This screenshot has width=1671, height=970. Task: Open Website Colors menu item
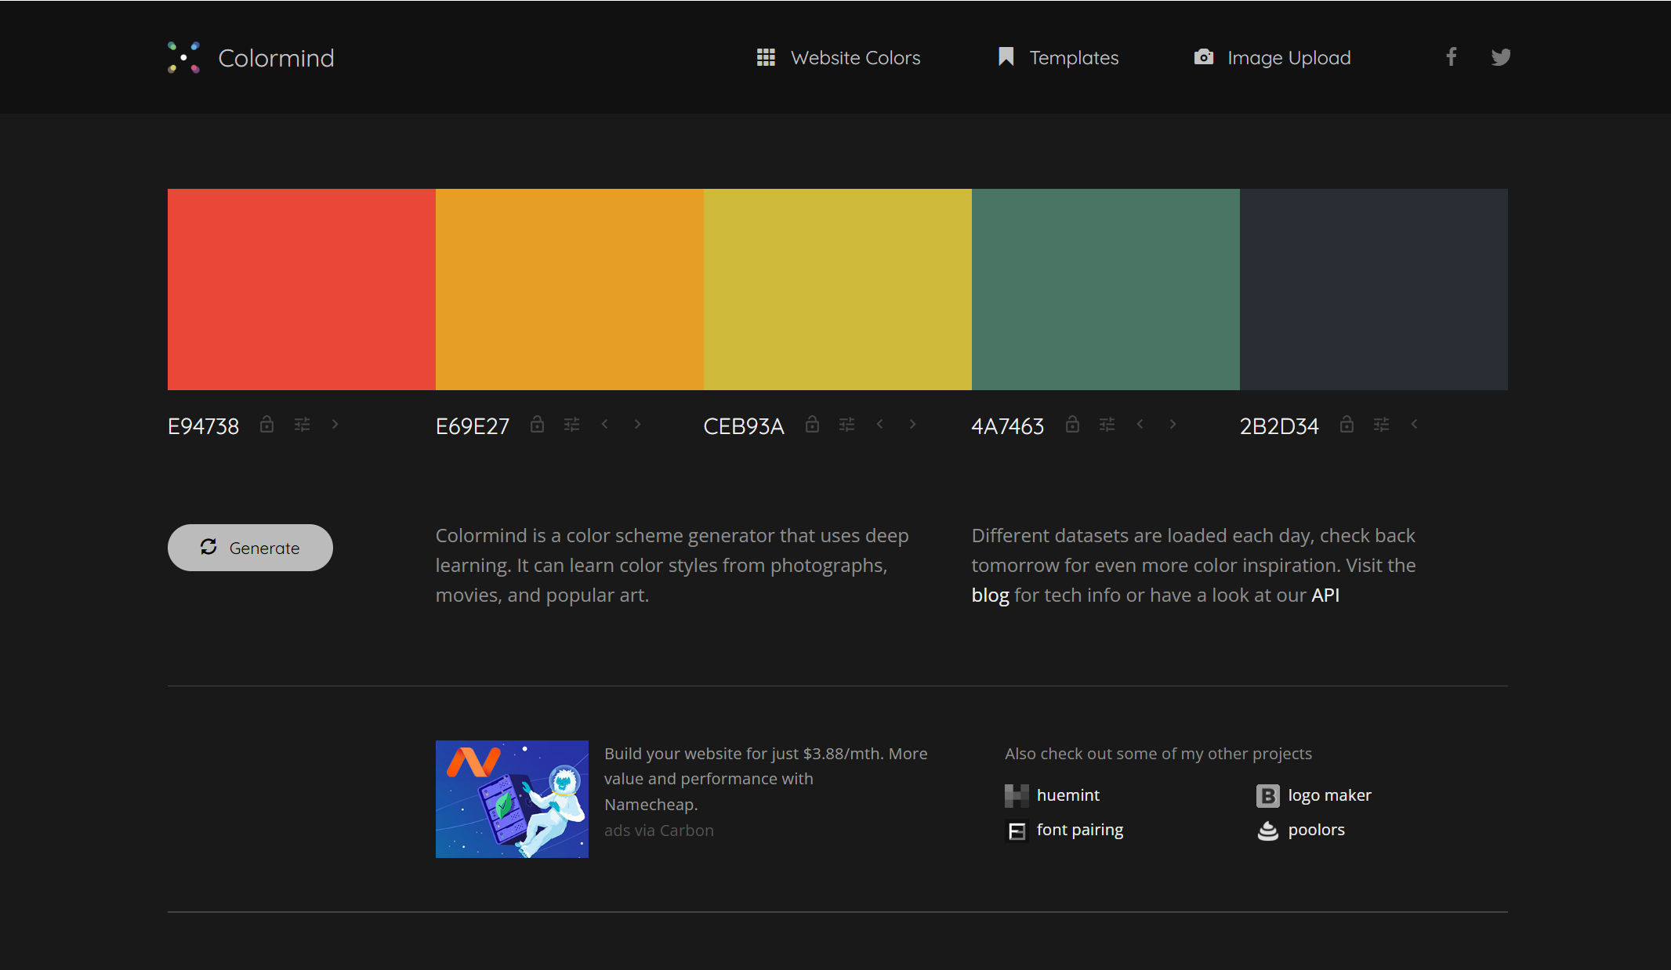(x=839, y=58)
